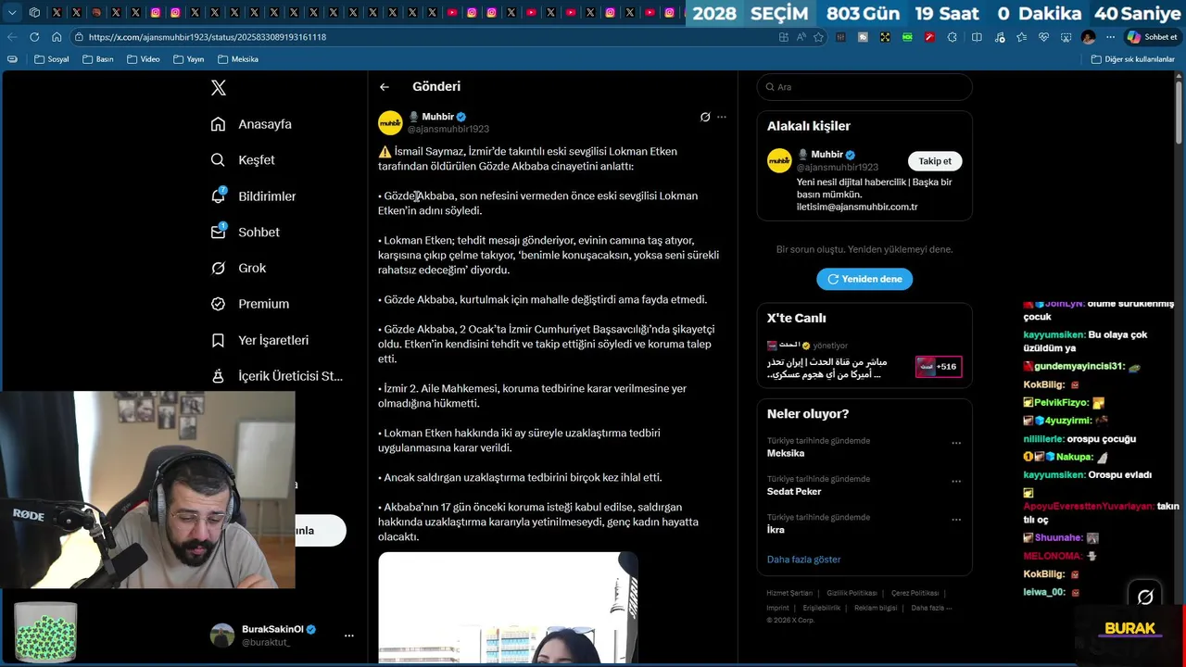The width and height of the screenshot is (1186, 667).
Task: Open Bildirimler notifications
Action: pyautogui.click(x=253, y=196)
